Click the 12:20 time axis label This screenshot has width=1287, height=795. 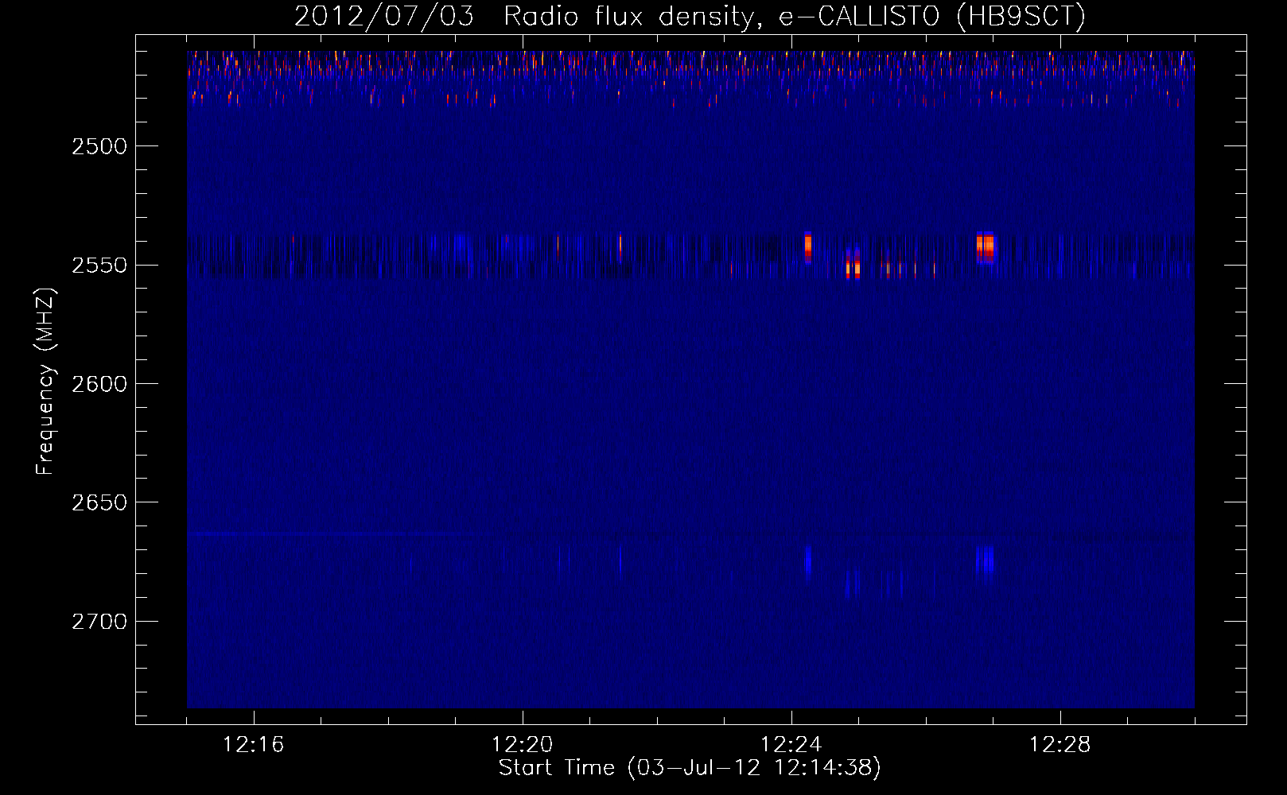point(523,745)
